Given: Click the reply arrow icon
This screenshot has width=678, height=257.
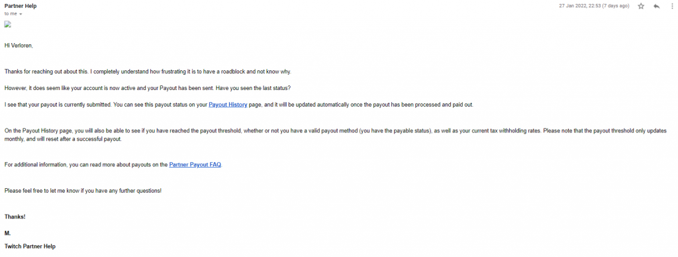Looking at the screenshot, I should click(656, 6).
